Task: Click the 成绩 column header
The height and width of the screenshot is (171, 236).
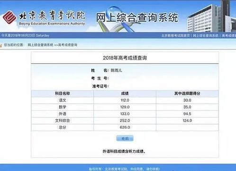Action: [x=125, y=93]
